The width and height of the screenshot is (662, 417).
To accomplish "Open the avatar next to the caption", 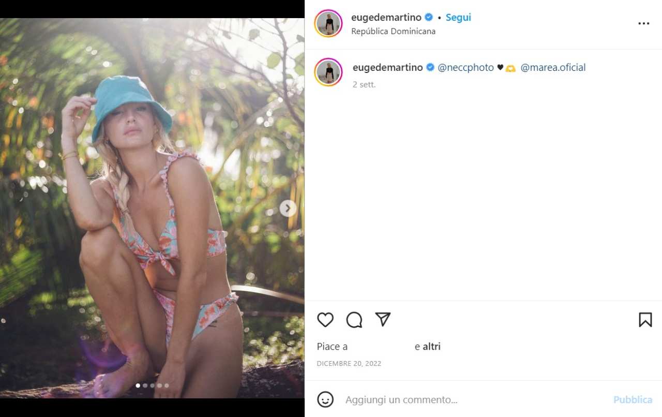I will tap(328, 72).
